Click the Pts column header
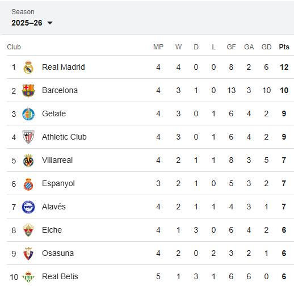This screenshot has width=294, height=286. pyautogui.click(x=284, y=47)
